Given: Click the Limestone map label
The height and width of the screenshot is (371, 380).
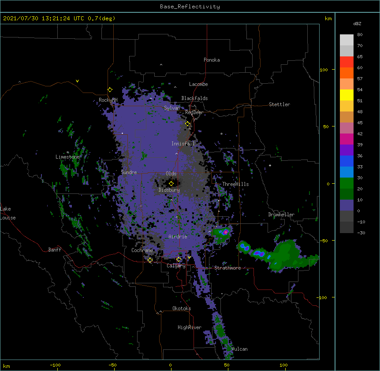Looking at the screenshot, I should tap(67, 157).
